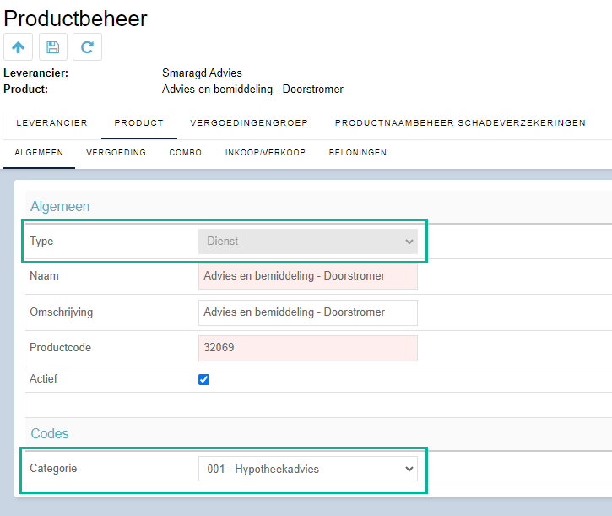The width and height of the screenshot is (612, 516).
Task: Uncheck the Actief checkbox
Action: click(203, 379)
